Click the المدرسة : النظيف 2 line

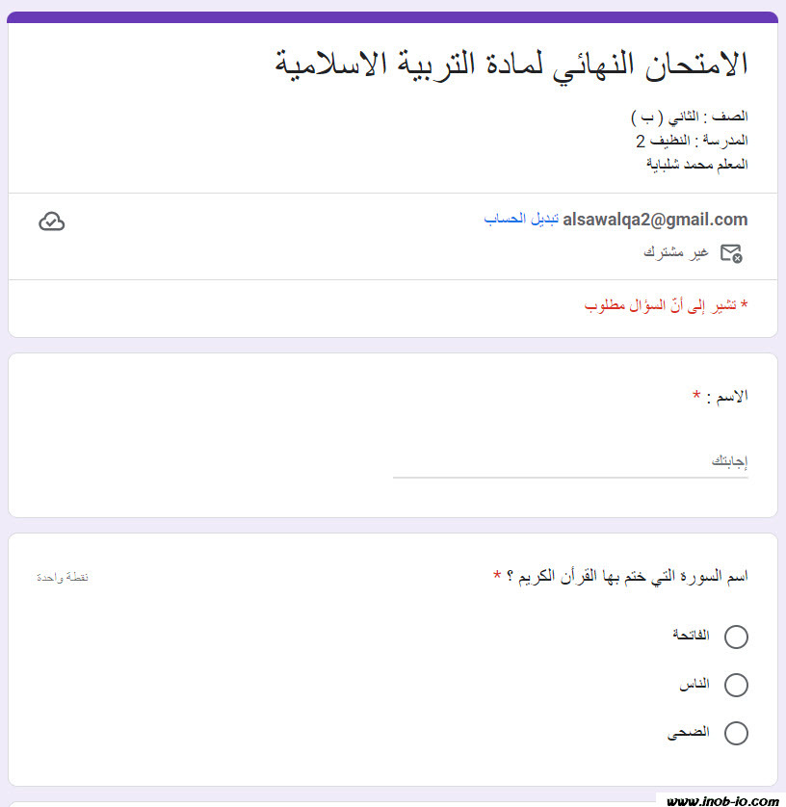pyautogui.click(x=692, y=141)
